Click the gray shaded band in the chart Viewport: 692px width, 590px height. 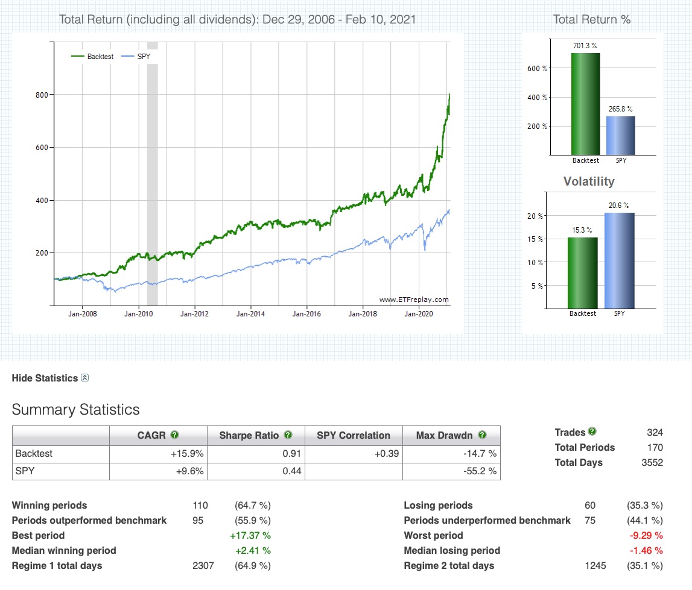coord(153,181)
